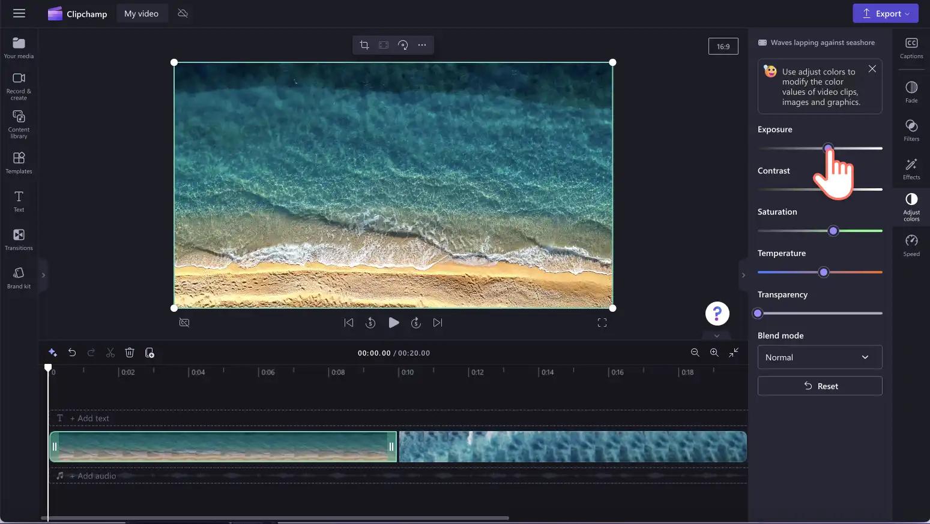This screenshot has height=524, width=930.
Task: Select the crop tool icon
Action: click(x=364, y=45)
